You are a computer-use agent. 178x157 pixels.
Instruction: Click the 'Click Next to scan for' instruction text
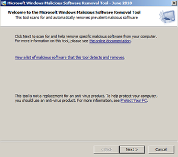(86, 39)
